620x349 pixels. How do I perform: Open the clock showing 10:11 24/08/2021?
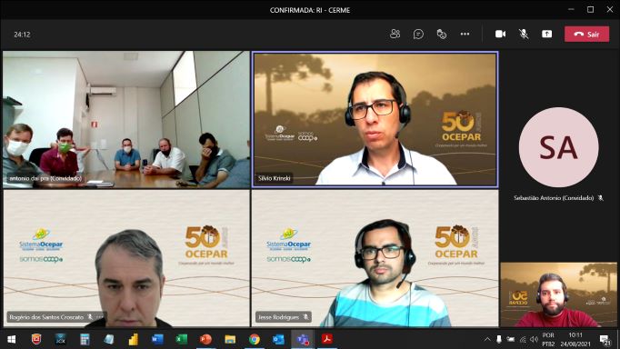tap(575, 340)
